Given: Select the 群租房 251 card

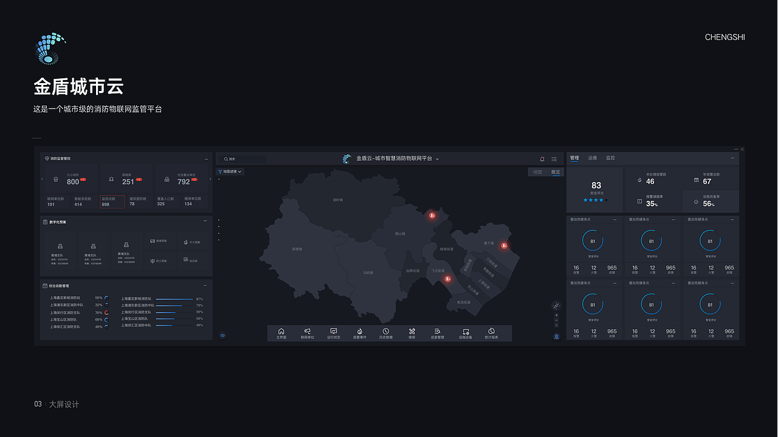Looking at the screenshot, I should [x=127, y=180].
